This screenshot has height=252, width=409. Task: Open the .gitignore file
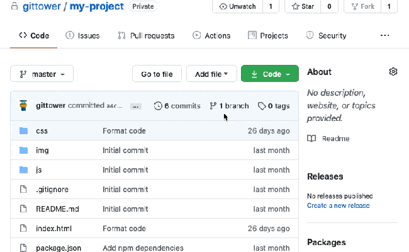pos(52,190)
